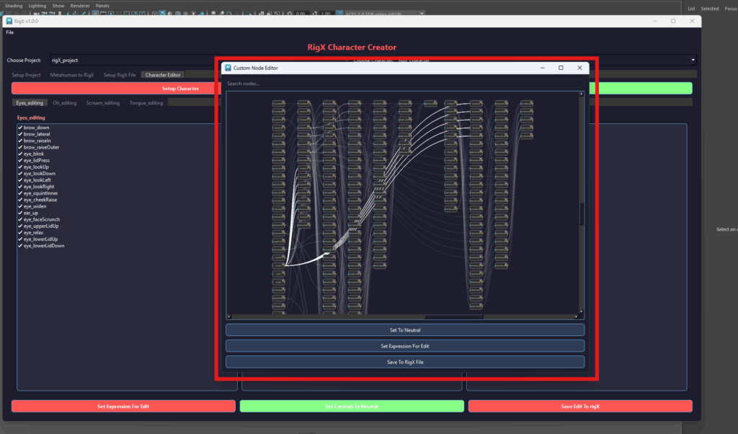
Task: Open the File menu in RigX
Action: click(x=9, y=32)
